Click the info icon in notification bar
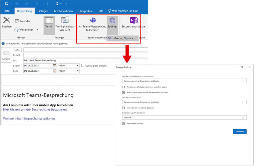Image resolution: width=254 pixels, height=166 pixels. click(3, 44)
